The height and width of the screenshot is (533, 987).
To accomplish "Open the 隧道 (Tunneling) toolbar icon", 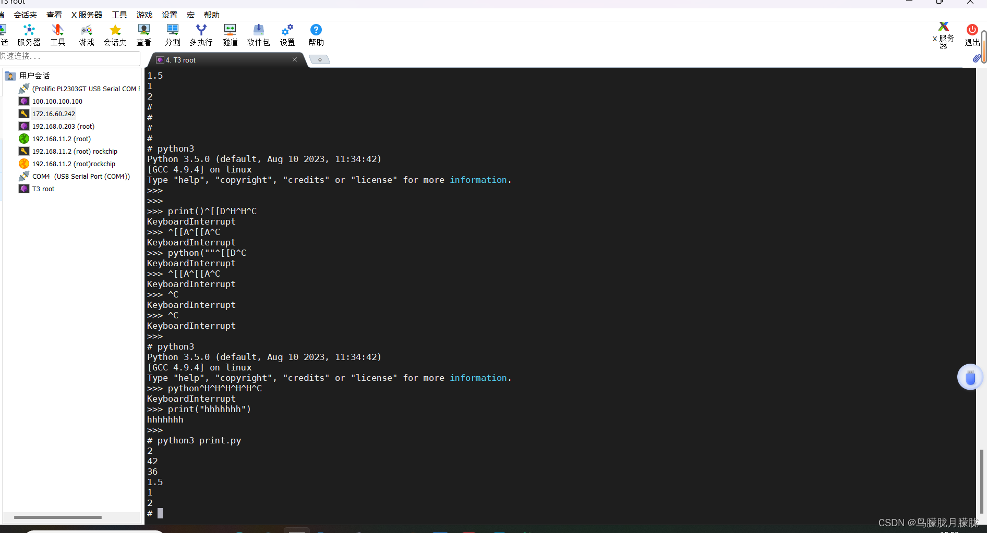I will point(230,35).
